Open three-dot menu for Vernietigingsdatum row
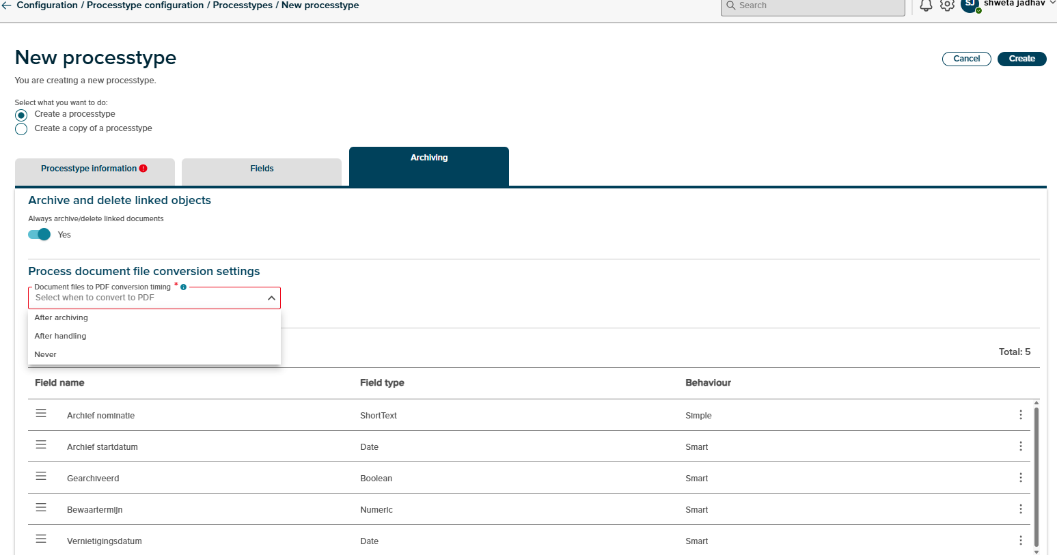 pos(1020,541)
